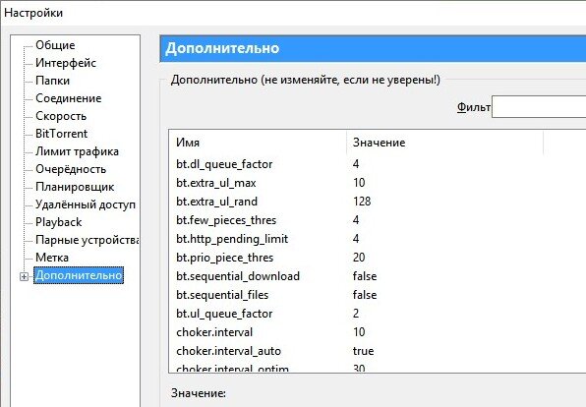Open the Планировщик settings page
586x407 pixels.
[75, 187]
